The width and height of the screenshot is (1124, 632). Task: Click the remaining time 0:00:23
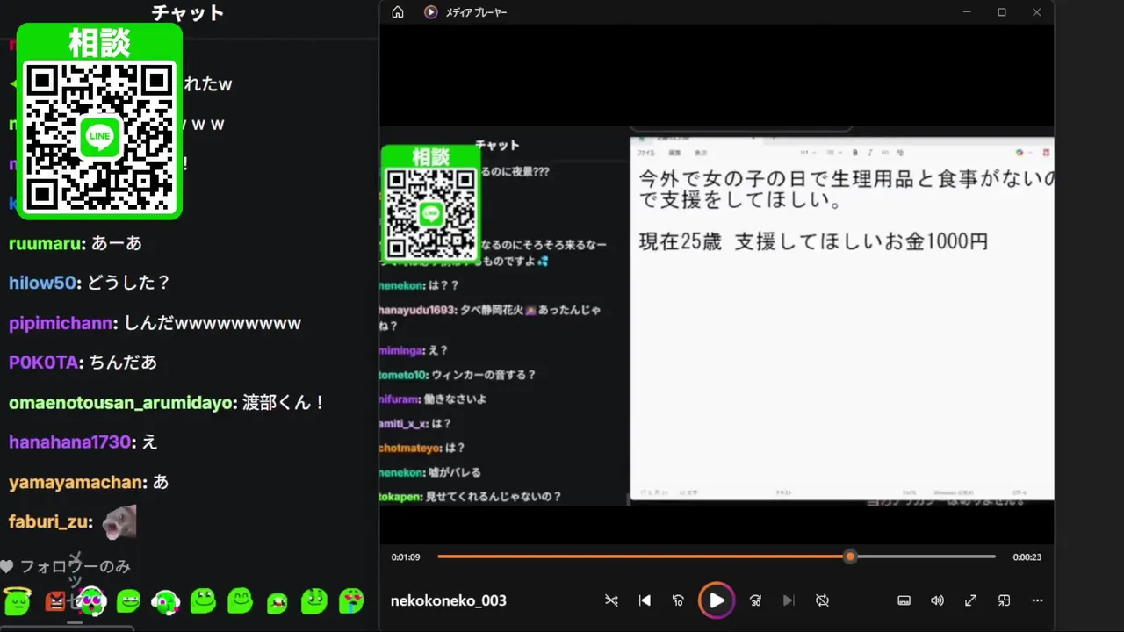point(1027,557)
